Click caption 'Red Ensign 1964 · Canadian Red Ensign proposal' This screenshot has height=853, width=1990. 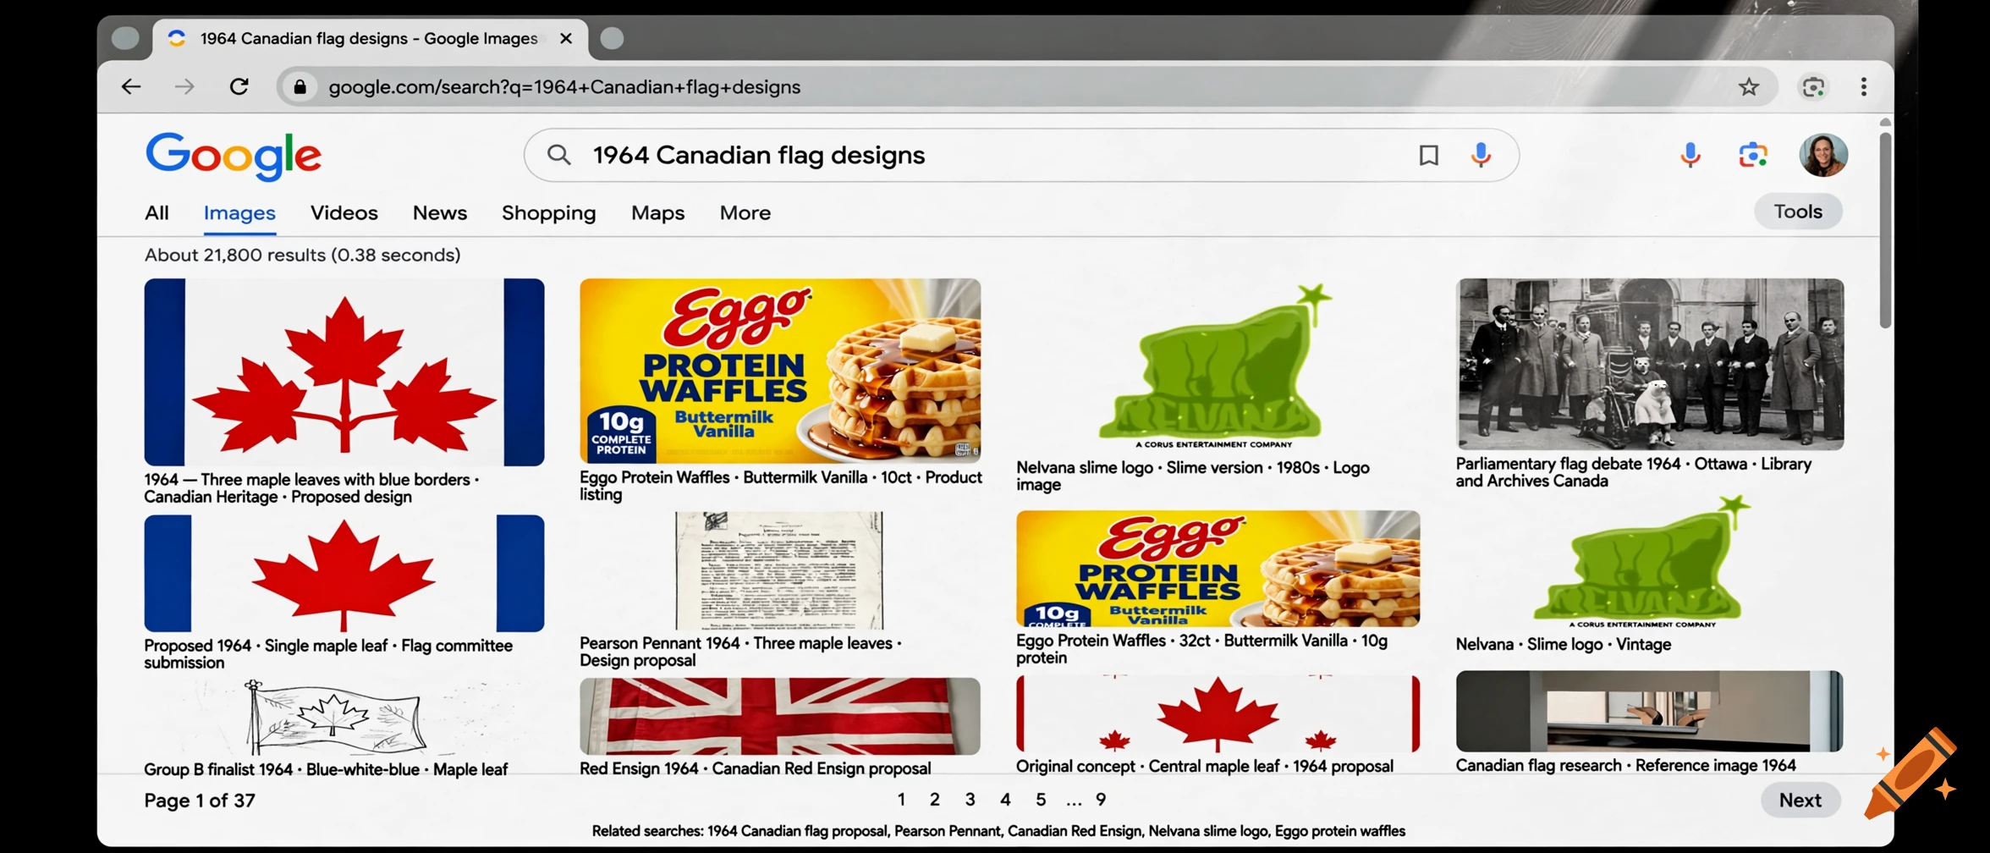click(x=756, y=768)
